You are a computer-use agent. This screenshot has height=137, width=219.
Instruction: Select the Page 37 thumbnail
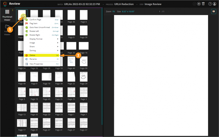tap(83, 123)
